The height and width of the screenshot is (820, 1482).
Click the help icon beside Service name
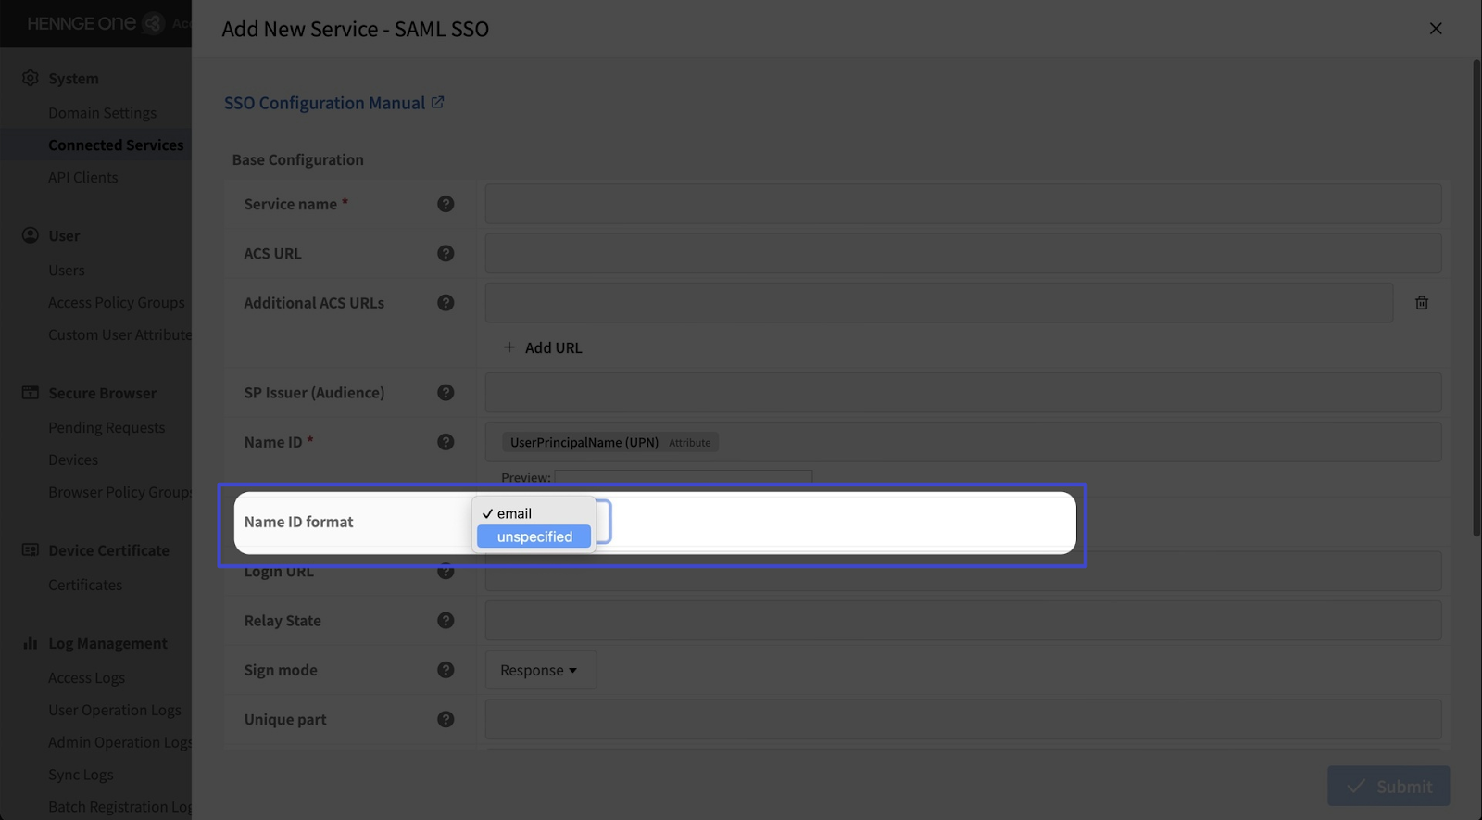tap(446, 204)
